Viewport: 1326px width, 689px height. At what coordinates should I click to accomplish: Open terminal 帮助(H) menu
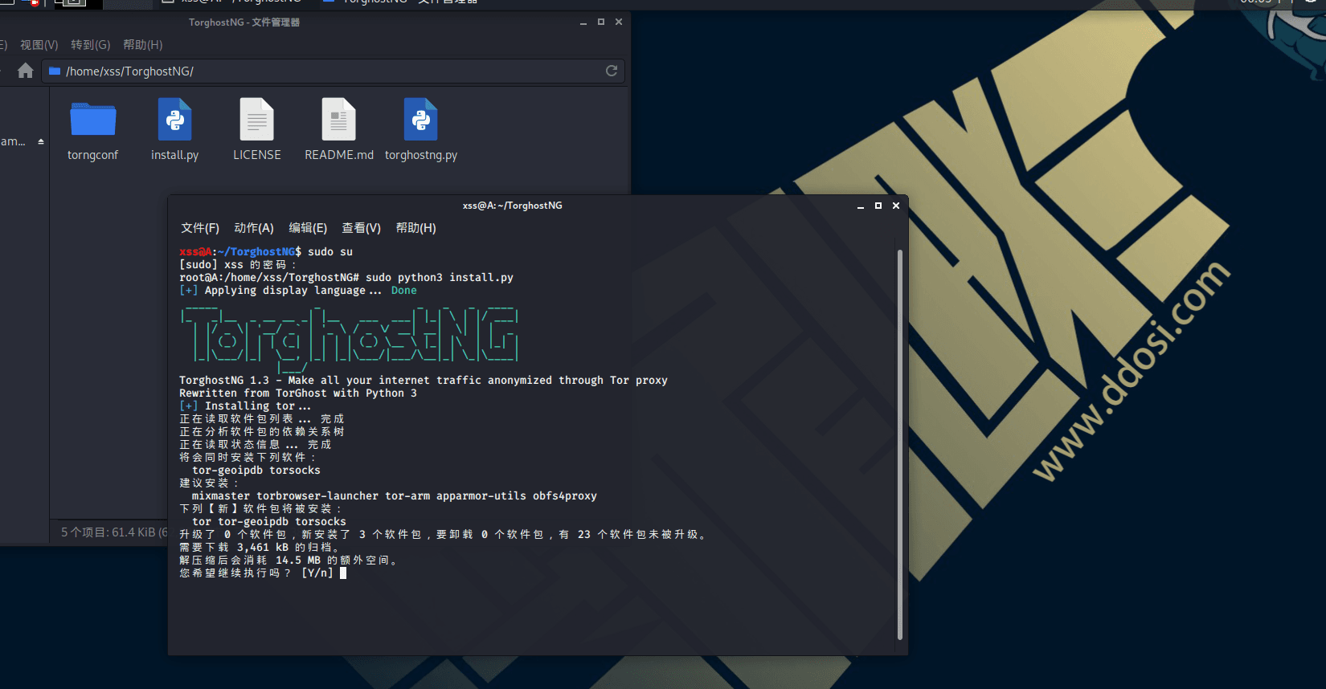point(416,228)
